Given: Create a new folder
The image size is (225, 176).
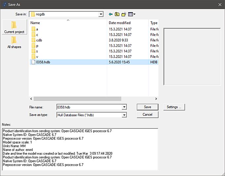Looking at the screenshot, I should (124, 14).
